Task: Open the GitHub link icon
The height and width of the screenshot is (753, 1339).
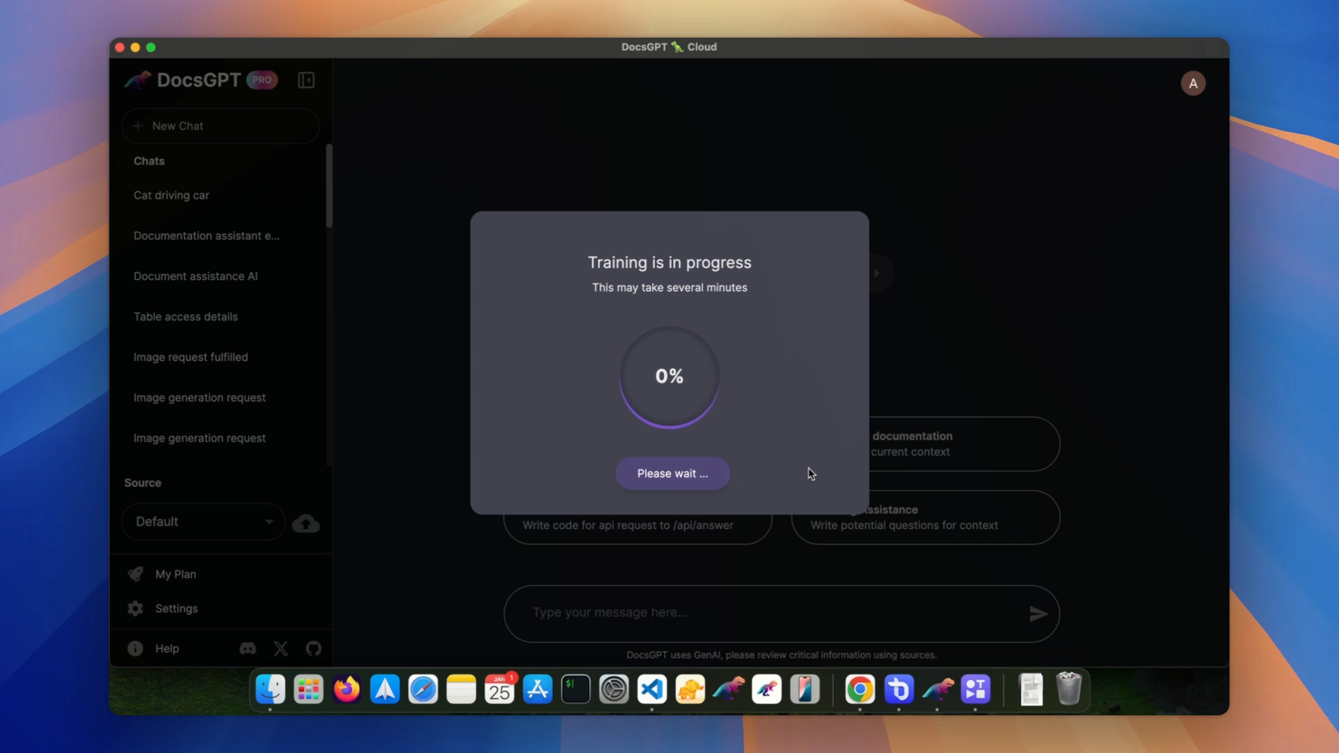Action: point(314,648)
